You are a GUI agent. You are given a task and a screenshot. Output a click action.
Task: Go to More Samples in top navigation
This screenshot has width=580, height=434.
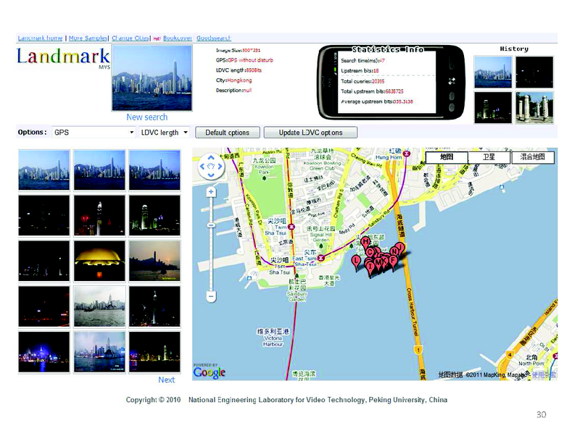pos(87,38)
